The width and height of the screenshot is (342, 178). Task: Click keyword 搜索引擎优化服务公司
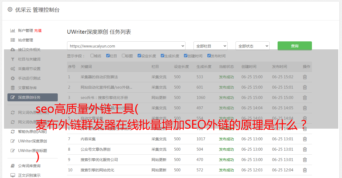click(x=99, y=160)
